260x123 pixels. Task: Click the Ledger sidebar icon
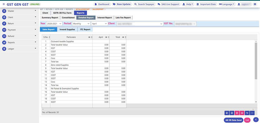[4, 49]
